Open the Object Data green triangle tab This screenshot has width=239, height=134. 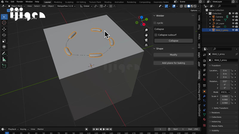point(204,115)
